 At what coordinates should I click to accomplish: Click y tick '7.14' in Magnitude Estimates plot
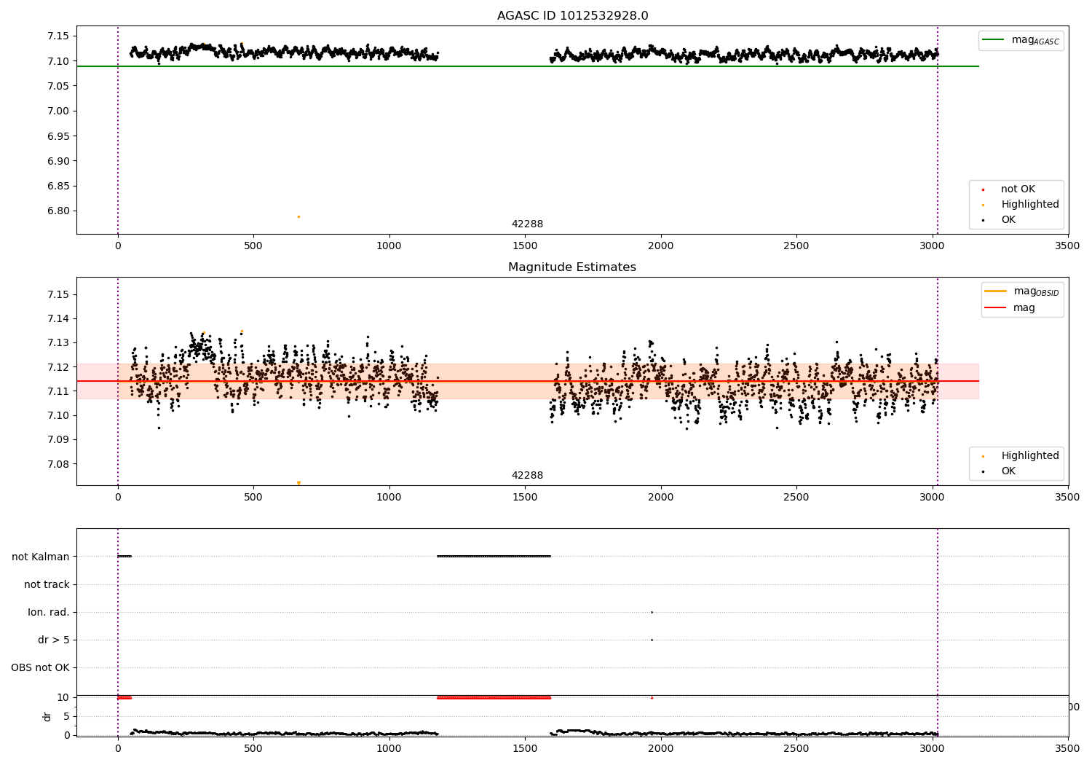click(x=57, y=319)
